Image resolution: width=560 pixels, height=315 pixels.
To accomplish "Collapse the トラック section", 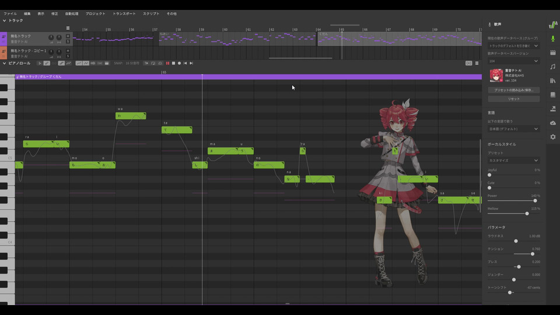I will coord(4,20).
